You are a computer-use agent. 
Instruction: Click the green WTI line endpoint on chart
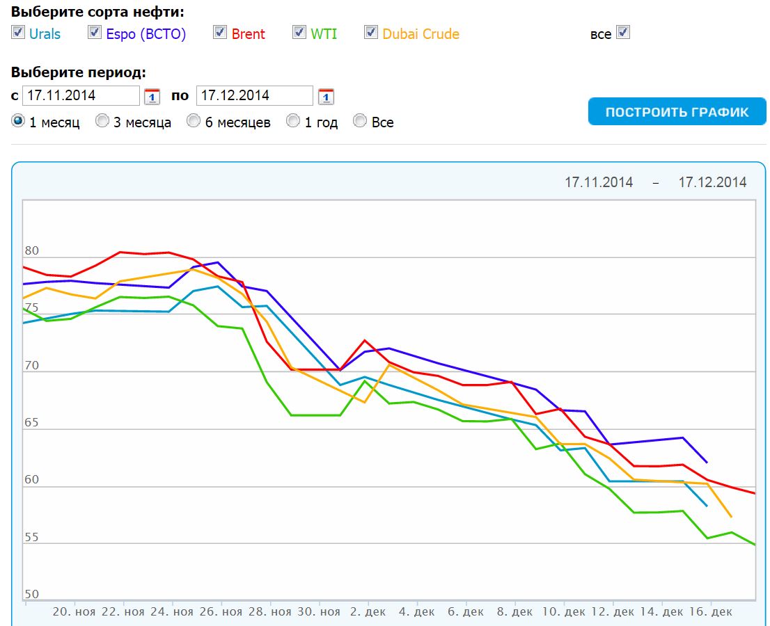(x=755, y=545)
